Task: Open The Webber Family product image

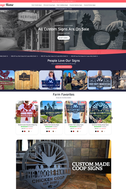Action: [x=51, y=112]
